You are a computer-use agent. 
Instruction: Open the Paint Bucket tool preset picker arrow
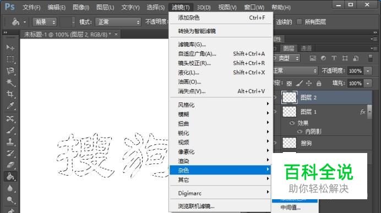click(x=25, y=22)
